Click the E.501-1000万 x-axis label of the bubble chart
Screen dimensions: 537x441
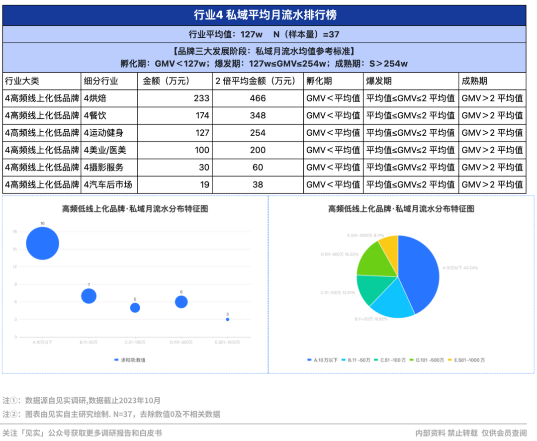coord(227,343)
